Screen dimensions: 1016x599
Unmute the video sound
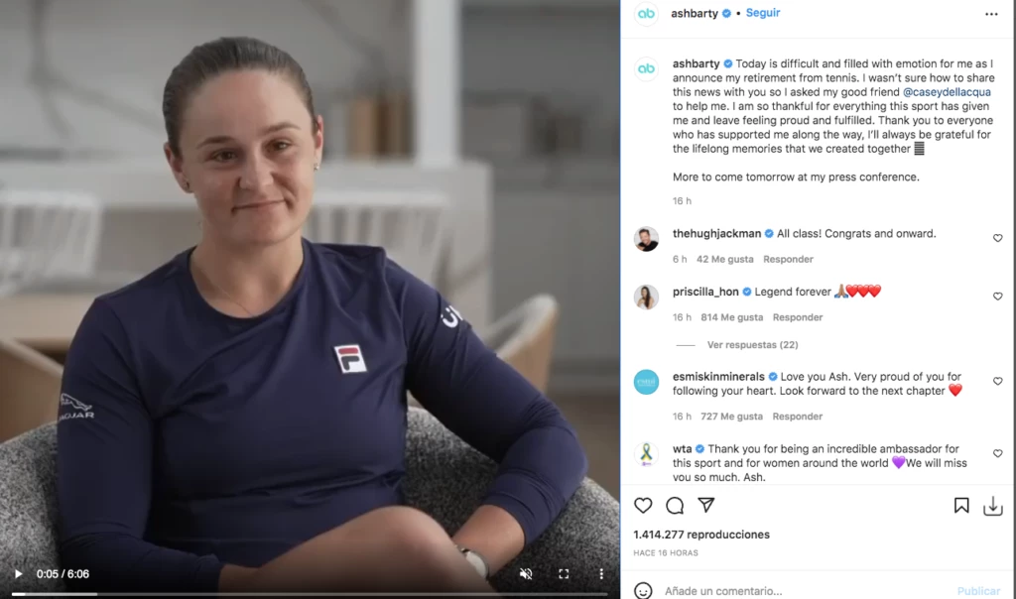(x=526, y=574)
